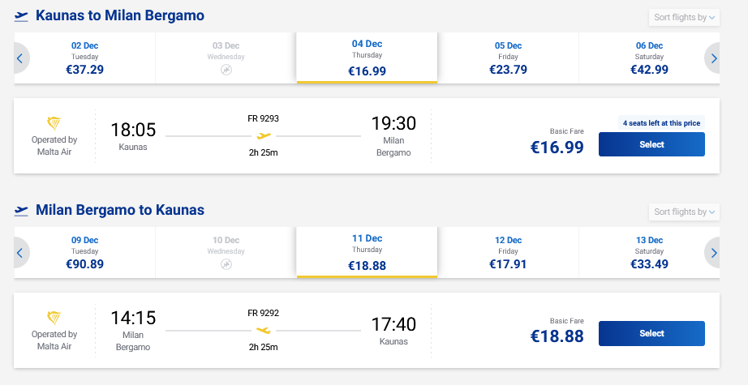
Task: Select the €16.99 Kaunas to Milan flight
Action: click(x=651, y=144)
